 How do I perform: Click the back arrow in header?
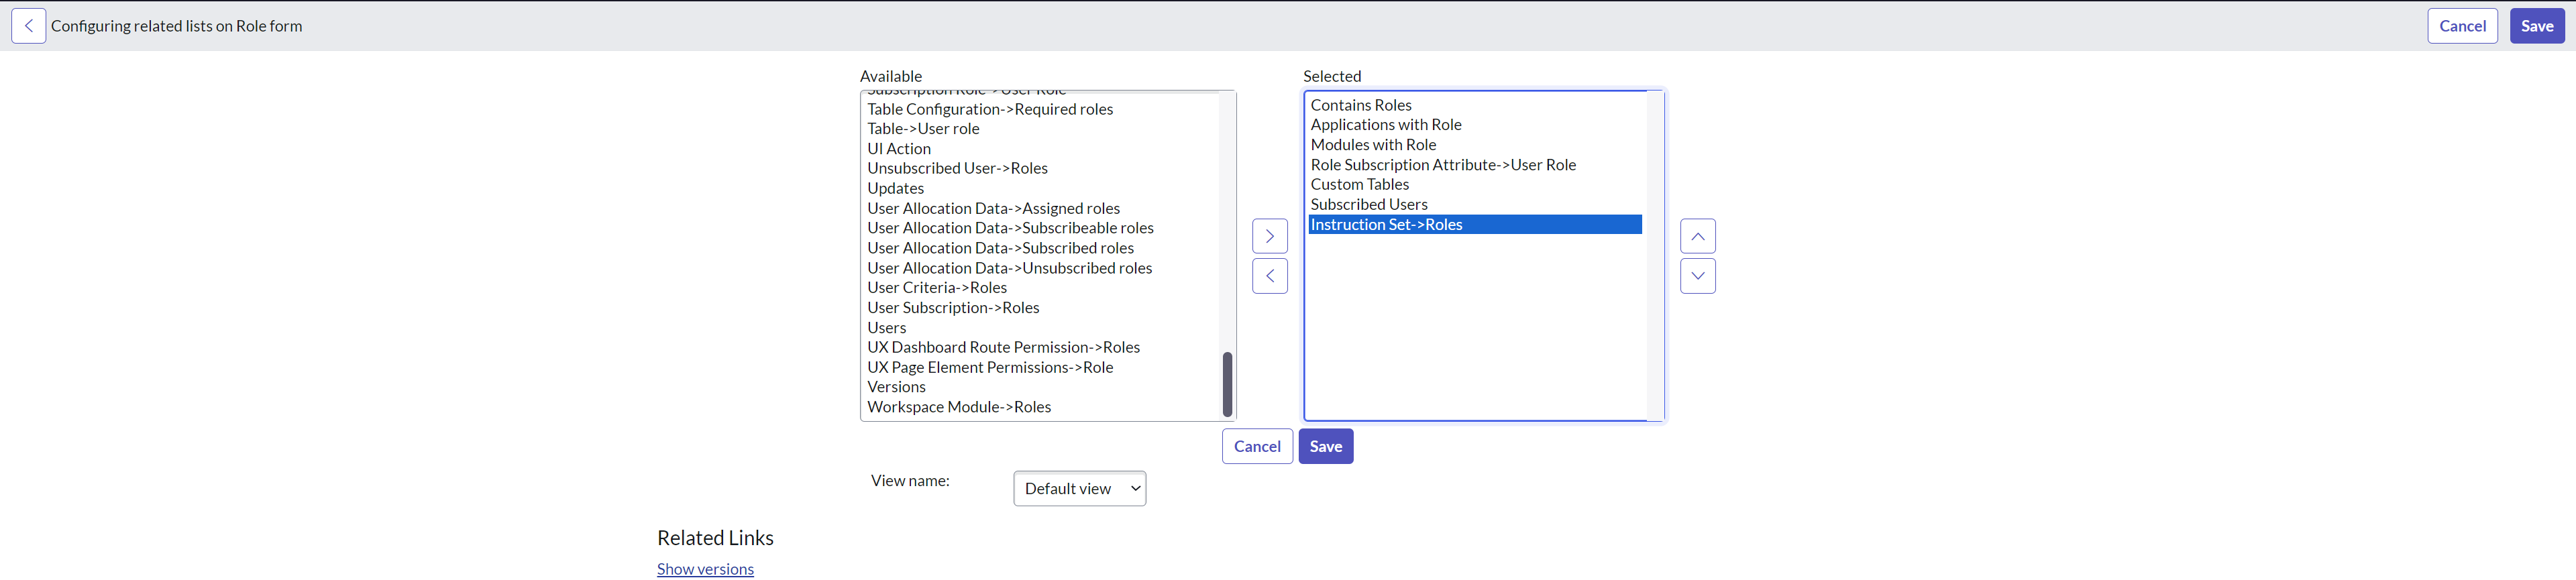[28, 26]
